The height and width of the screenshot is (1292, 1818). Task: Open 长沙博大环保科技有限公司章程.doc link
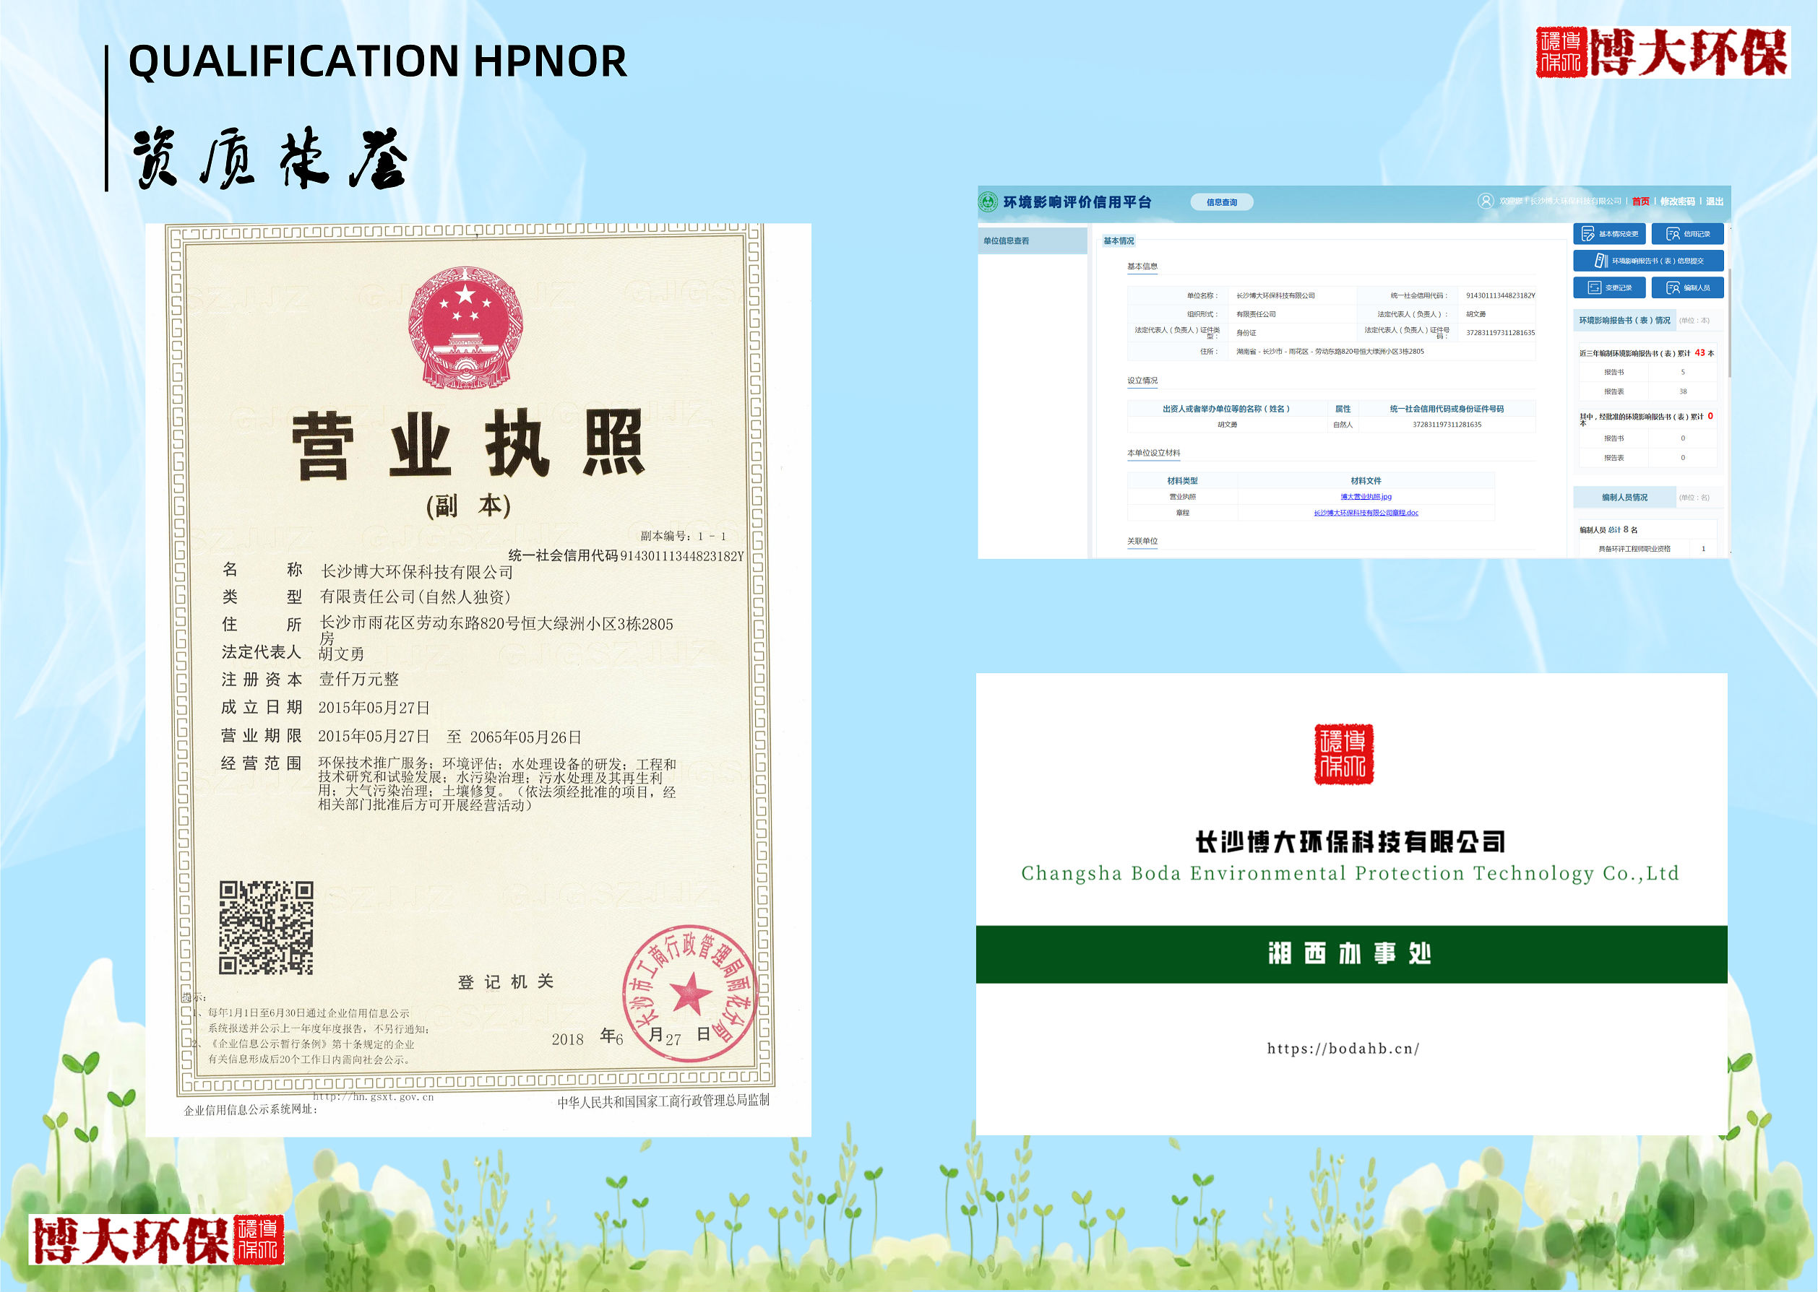[x=1366, y=513]
